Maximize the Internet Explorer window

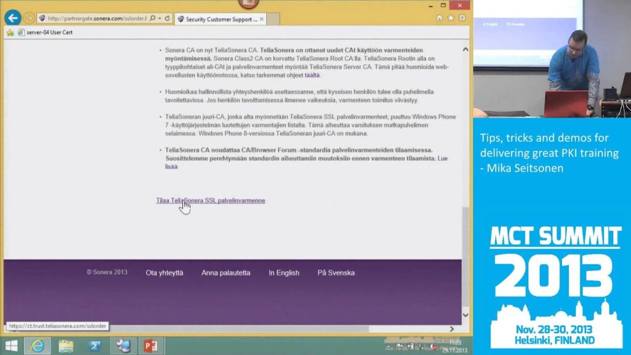[443, 5]
